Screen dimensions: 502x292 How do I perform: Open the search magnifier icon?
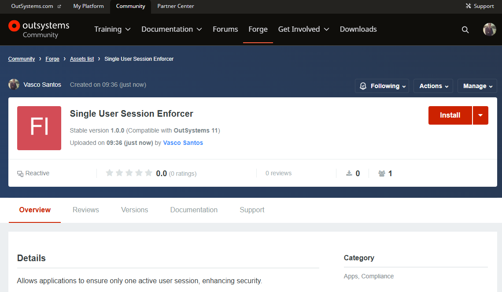coord(465,30)
